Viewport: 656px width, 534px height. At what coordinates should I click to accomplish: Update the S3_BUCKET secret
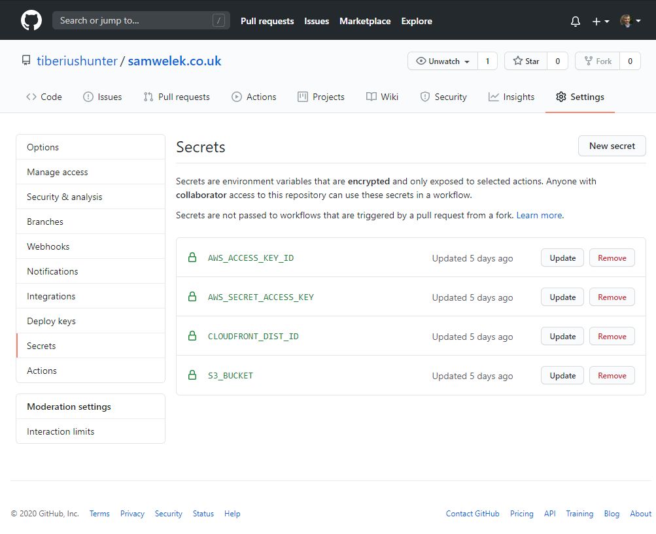tap(562, 376)
